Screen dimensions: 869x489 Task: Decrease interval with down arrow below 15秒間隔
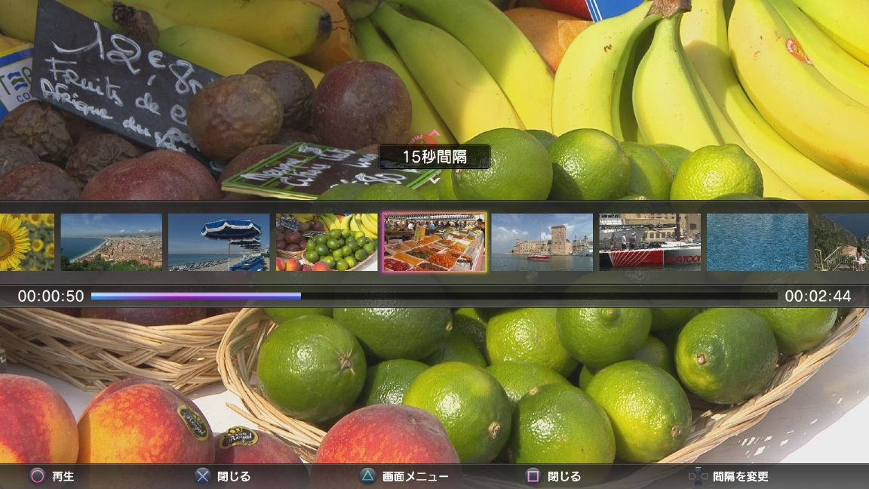tap(434, 180)
